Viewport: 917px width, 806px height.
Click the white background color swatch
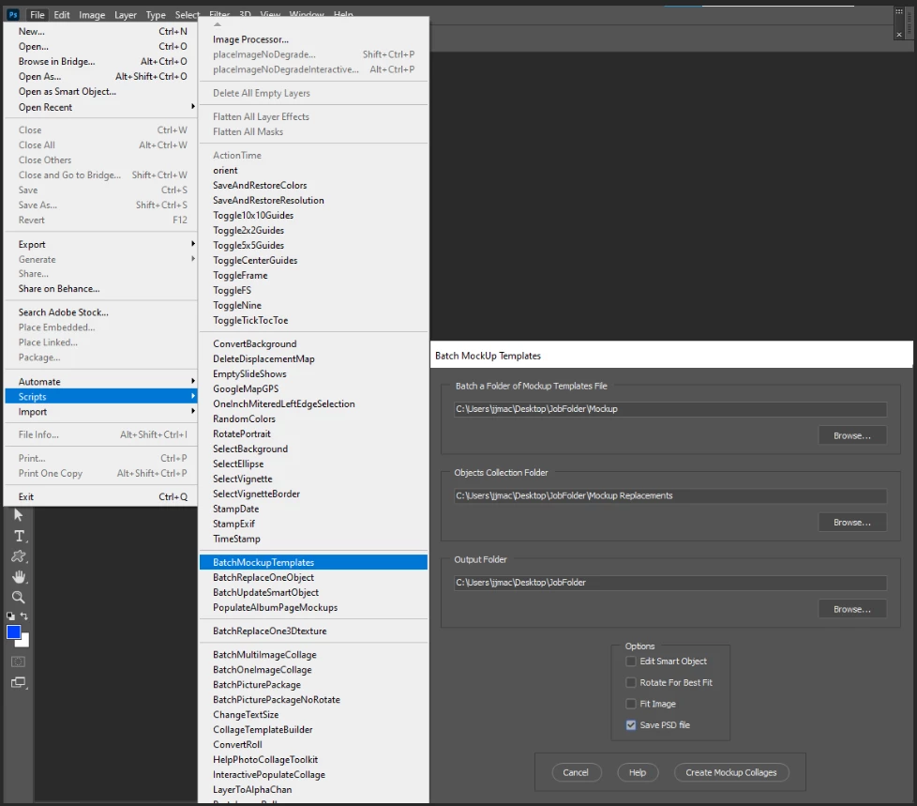point(24,642)
